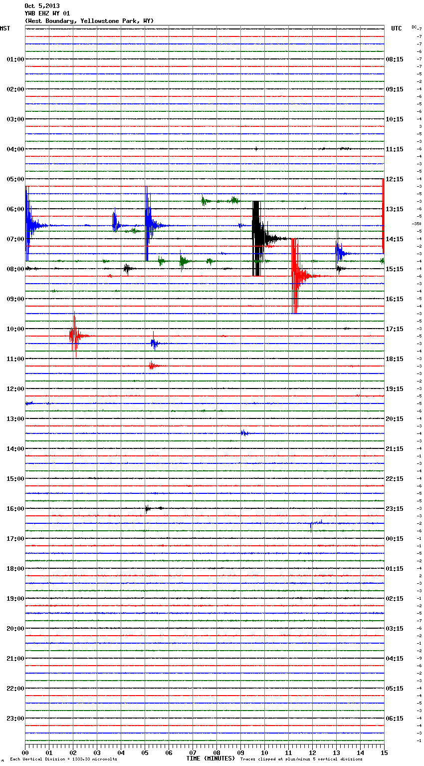
Task: Click the '01:00' MST time label
Action: (x=15, y=59)
